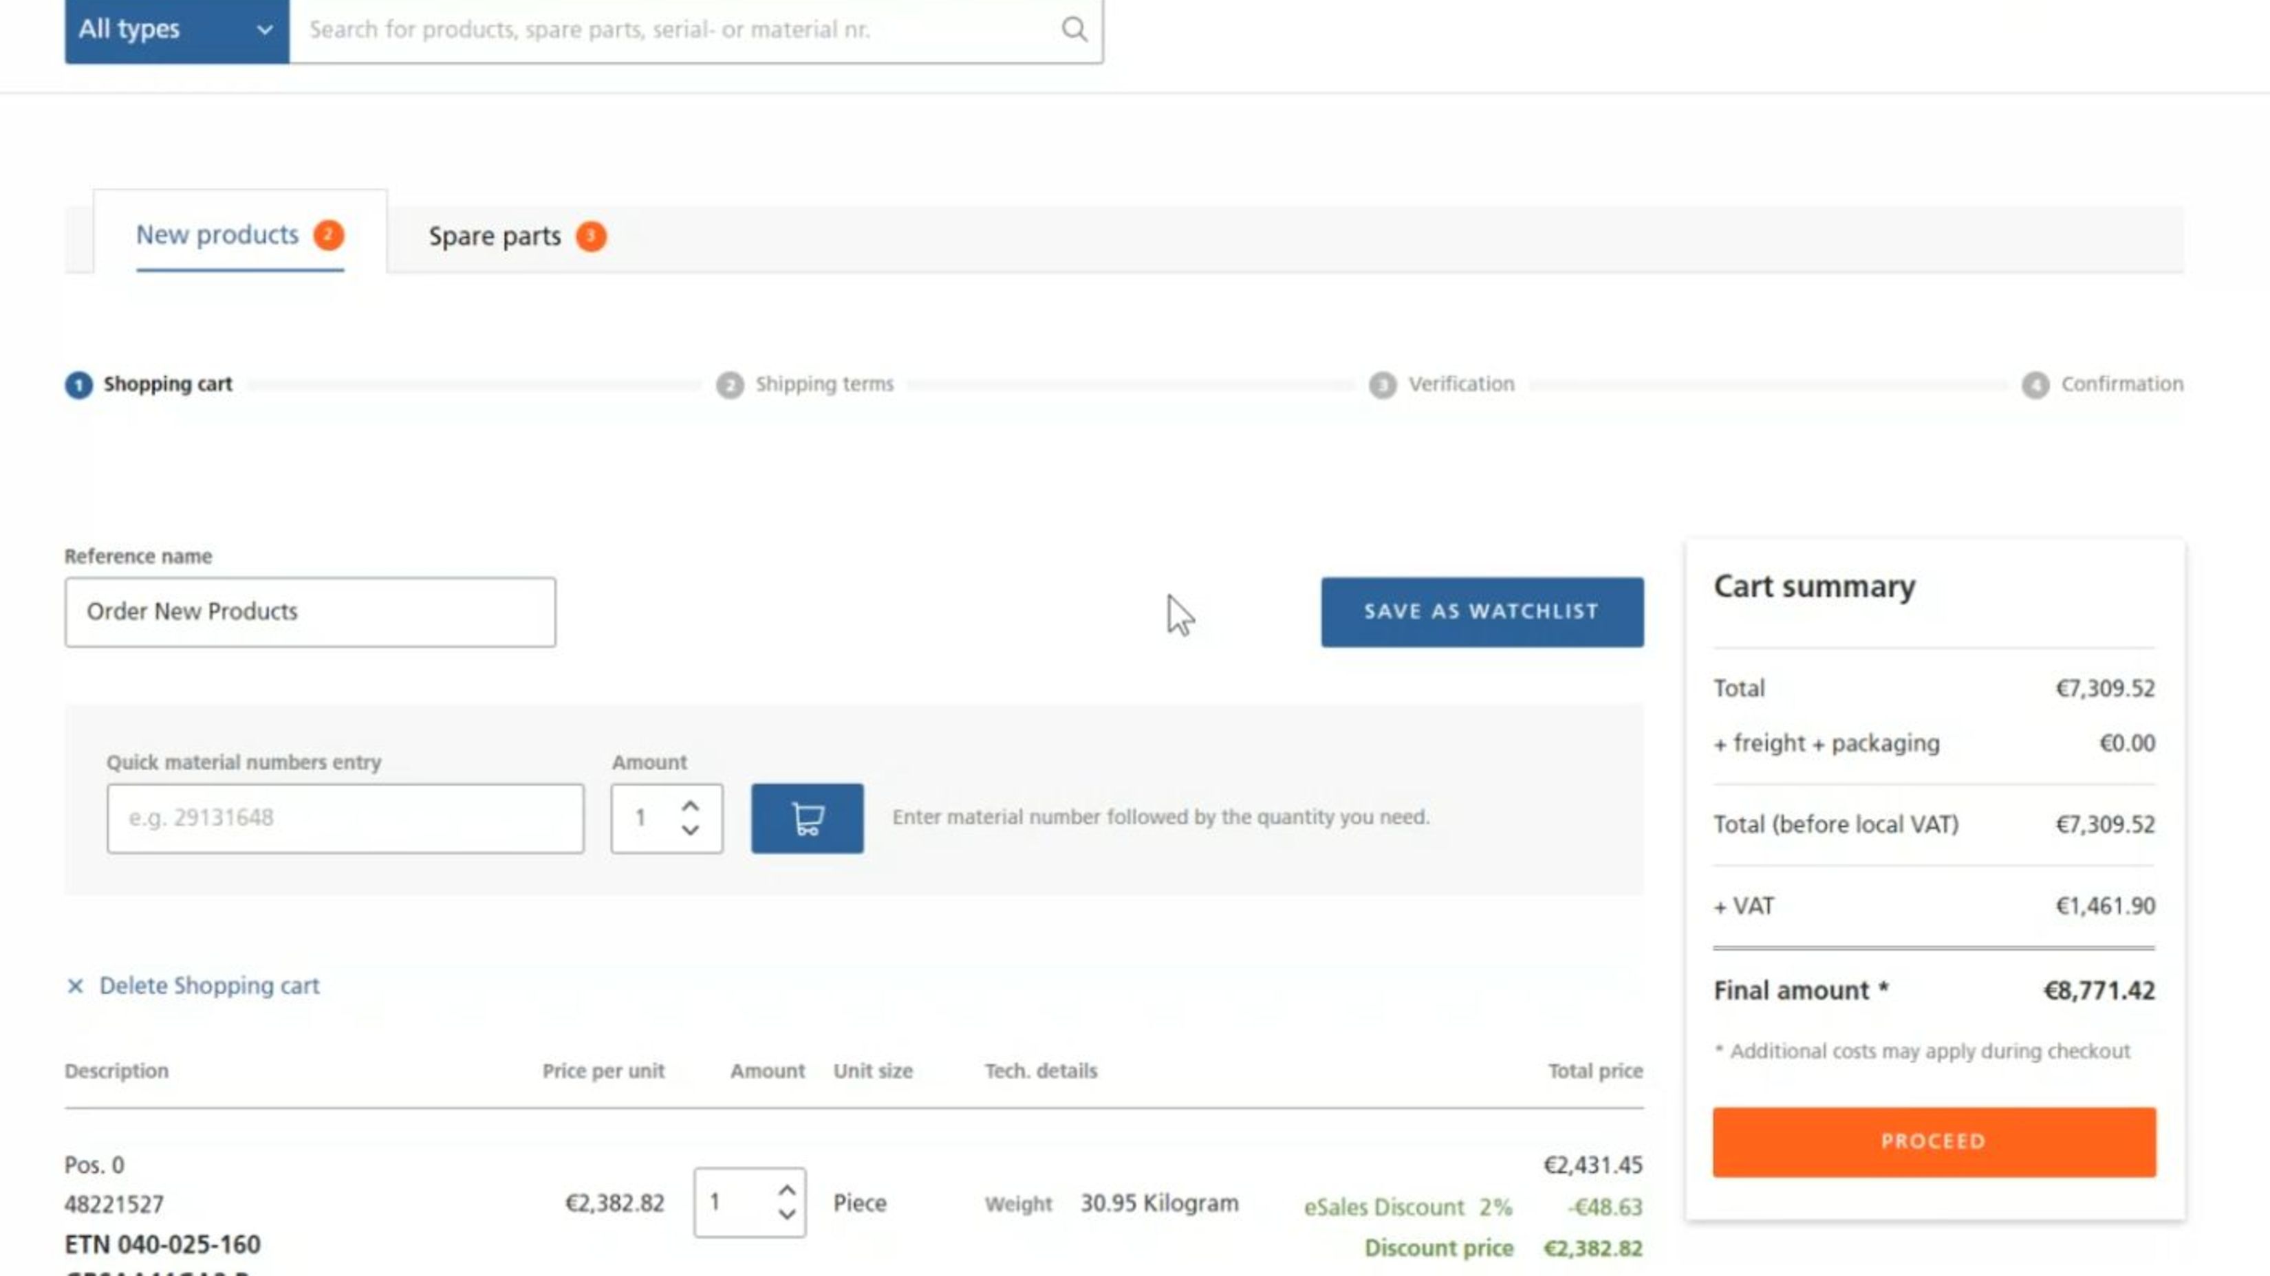Click the quick material numbers entry field

pos(345,818)
